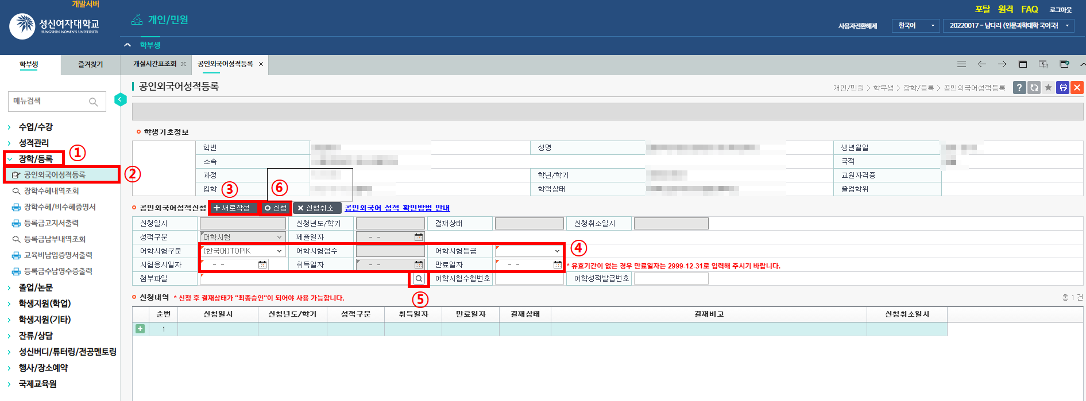Toggle the favorite star for this page
Viewport: 1086px width, 401px height.
[1048, 87]
